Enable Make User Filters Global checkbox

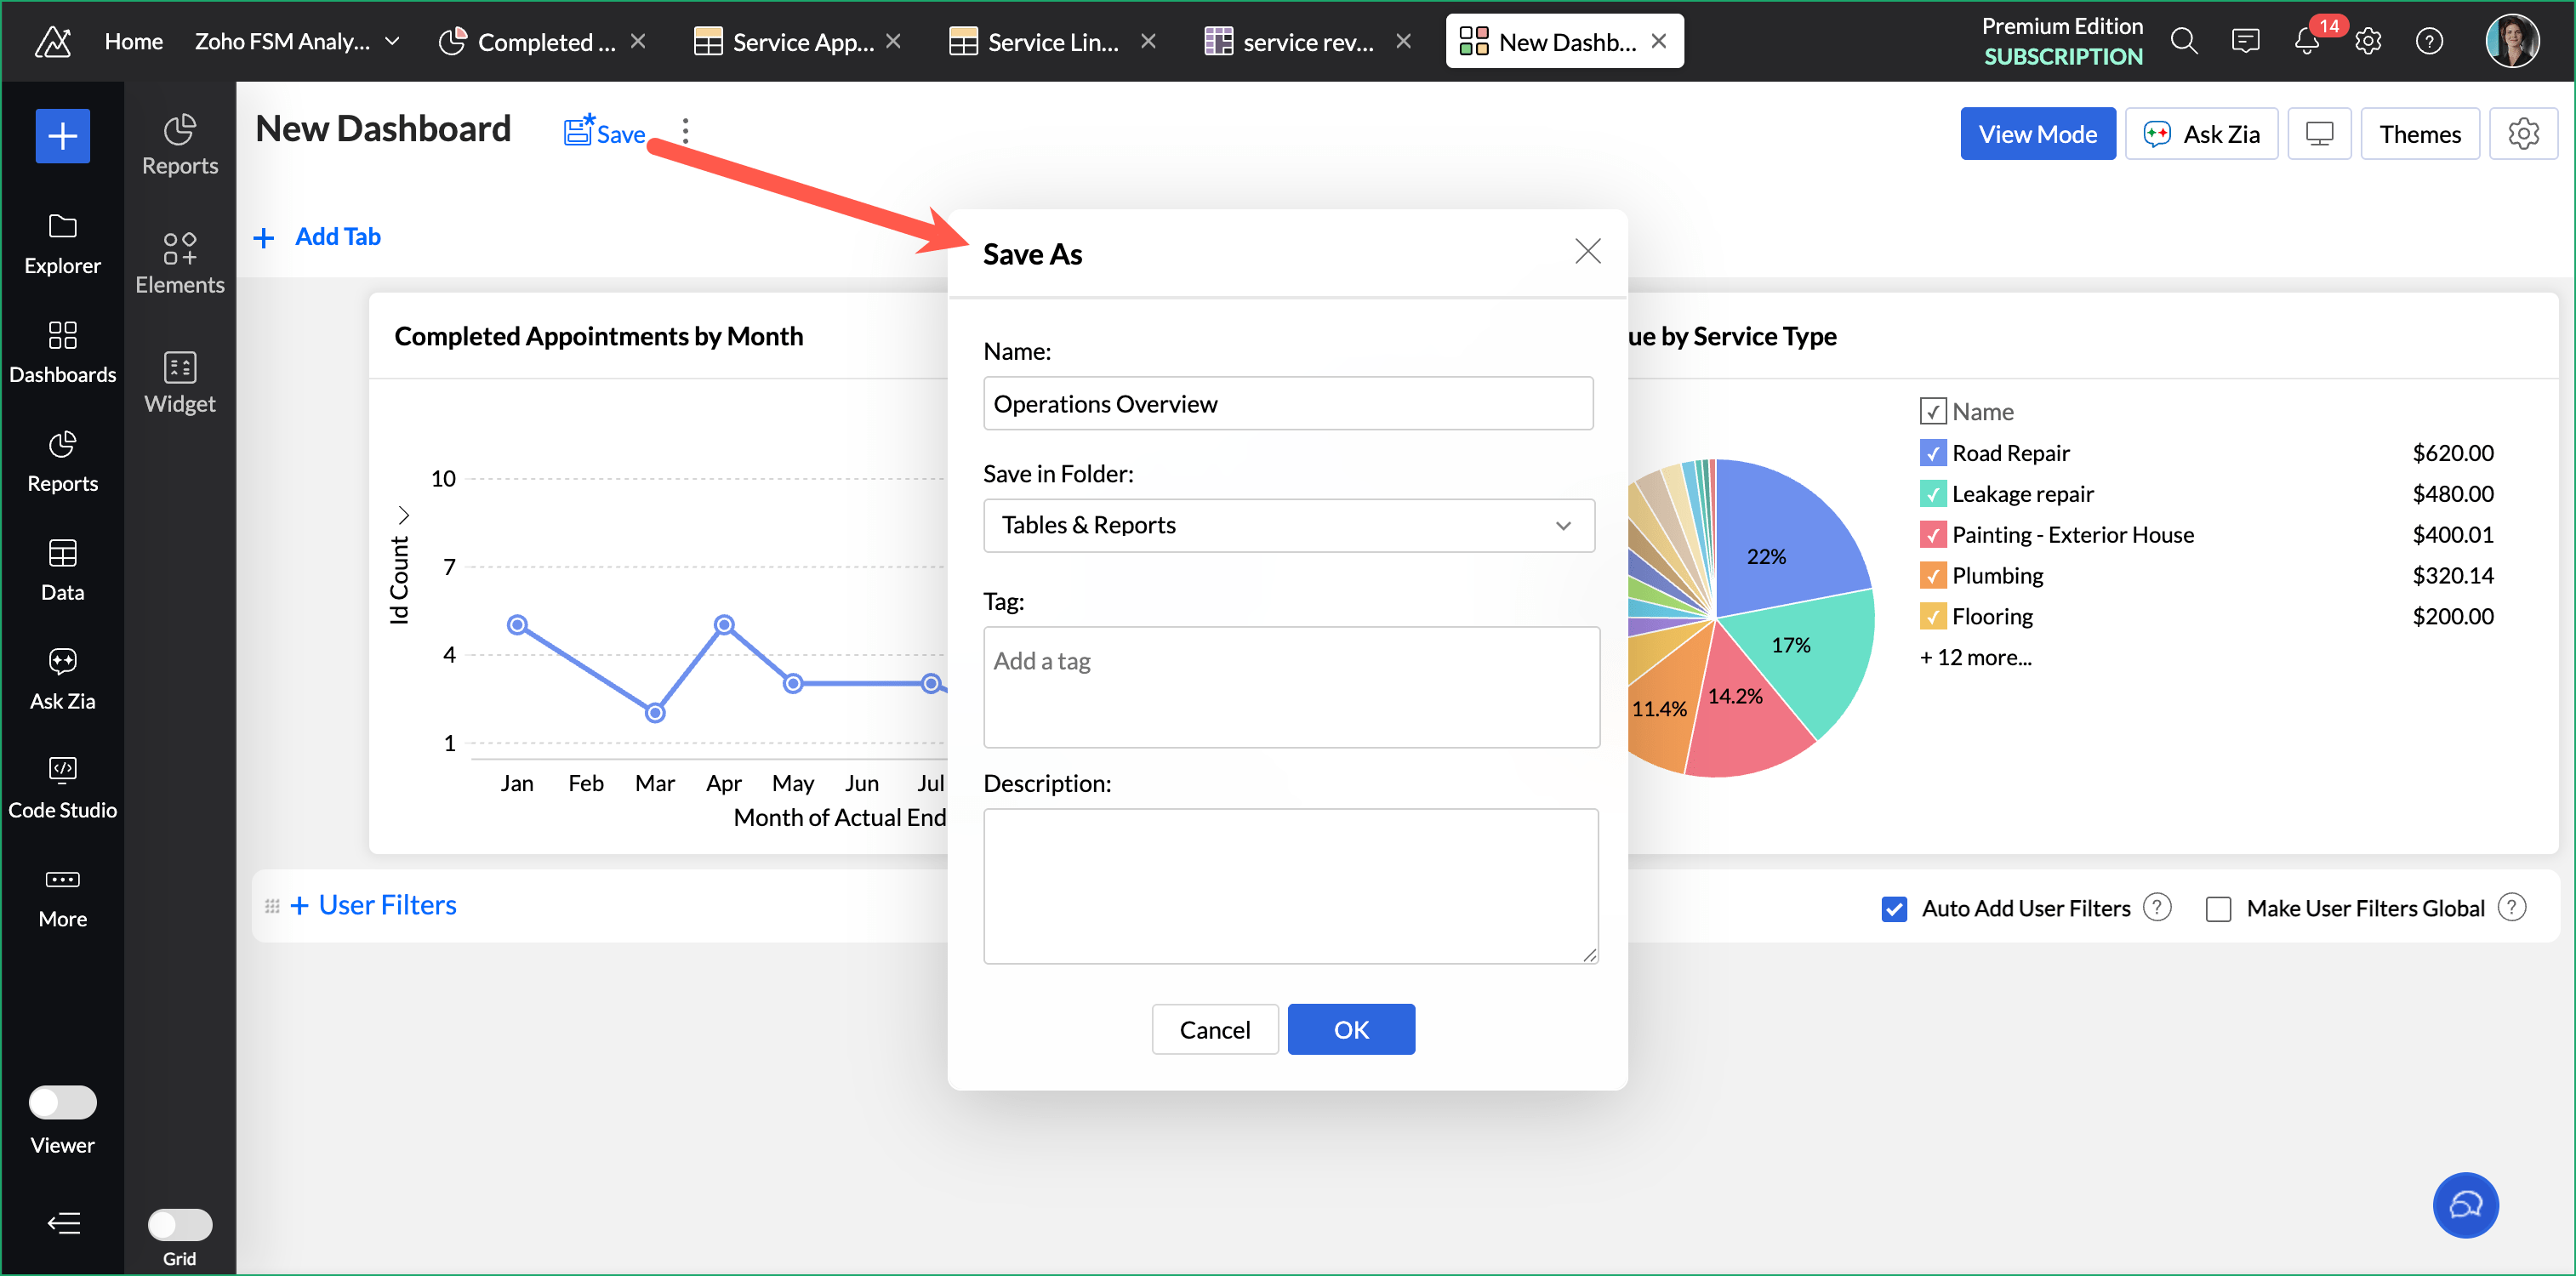pyautogui.click(x=2218, y=909)
